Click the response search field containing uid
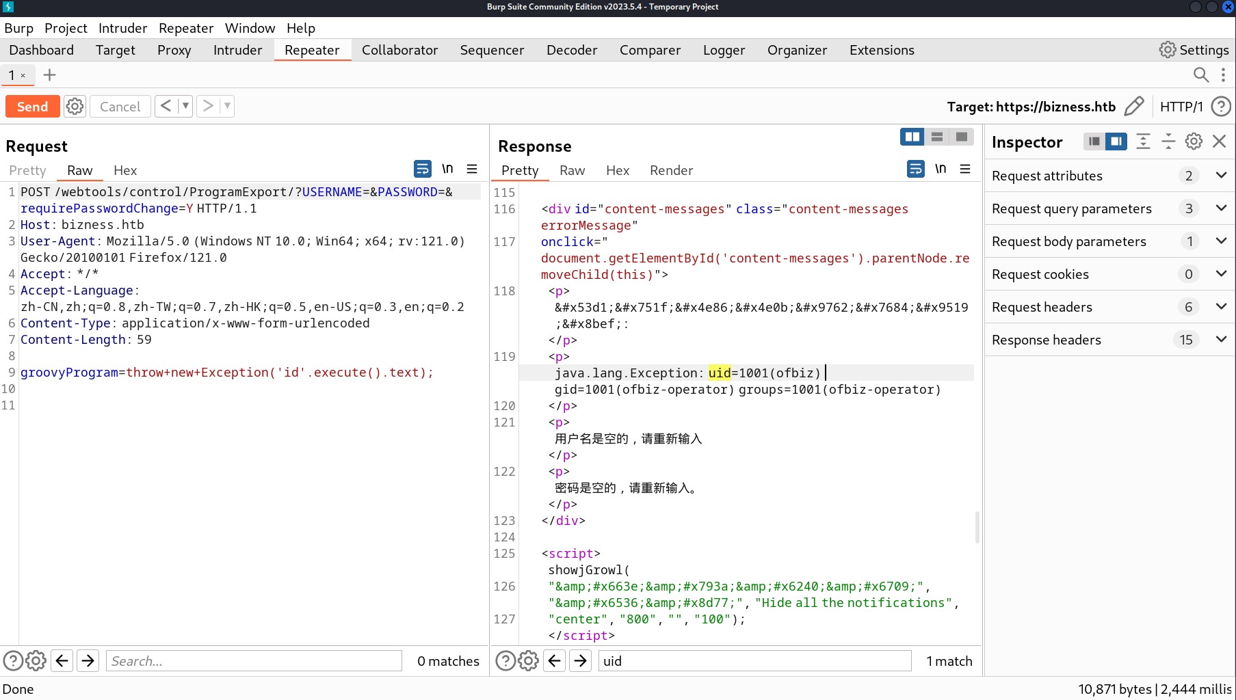The width and height of the screenshot is (1236, 700). tap(754, 661)
